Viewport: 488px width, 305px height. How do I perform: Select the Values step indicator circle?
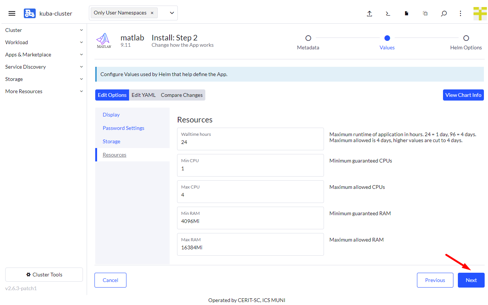387,38
